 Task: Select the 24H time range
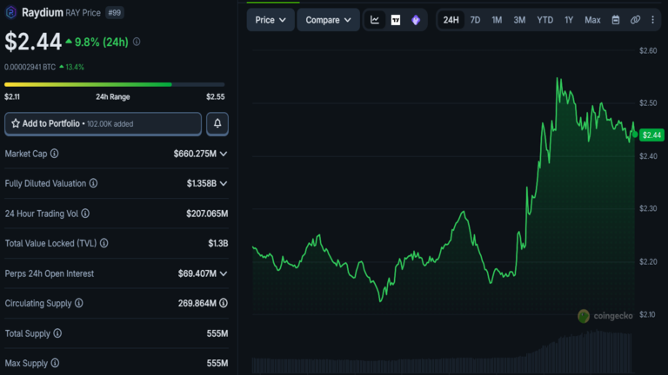pos(451,20)
